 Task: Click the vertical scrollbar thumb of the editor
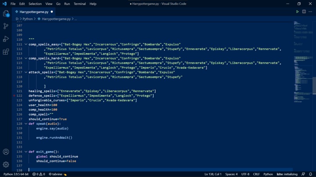tap(314, 86)
